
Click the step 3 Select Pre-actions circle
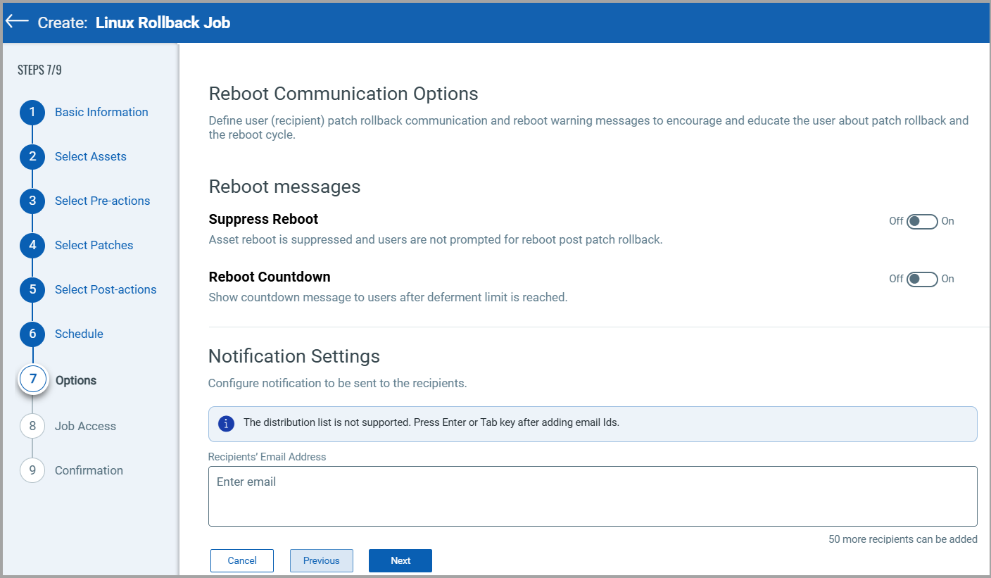(32, 201)
